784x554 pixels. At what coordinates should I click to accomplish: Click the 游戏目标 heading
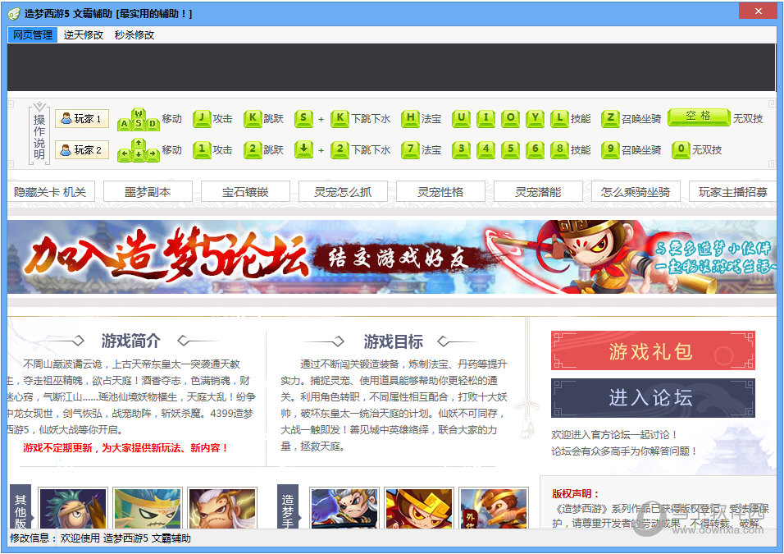coord(393,341)
